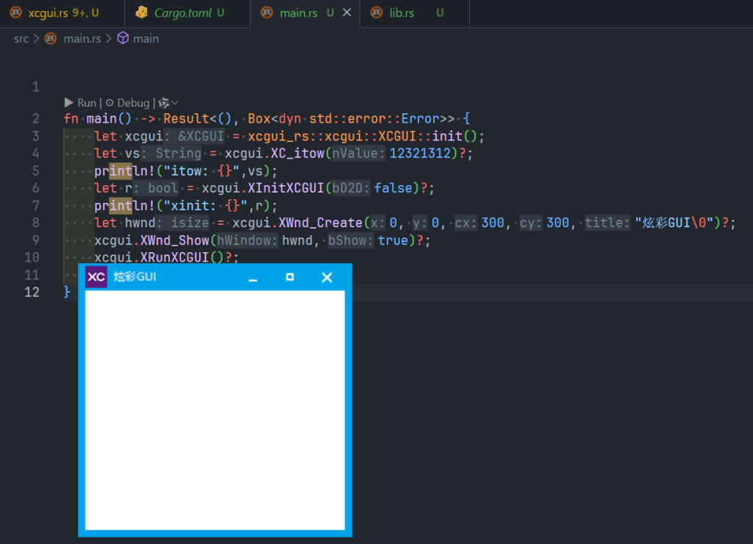
Task: Click the Rust icon in the breadcrumb bar
Action: pos(49,38)
